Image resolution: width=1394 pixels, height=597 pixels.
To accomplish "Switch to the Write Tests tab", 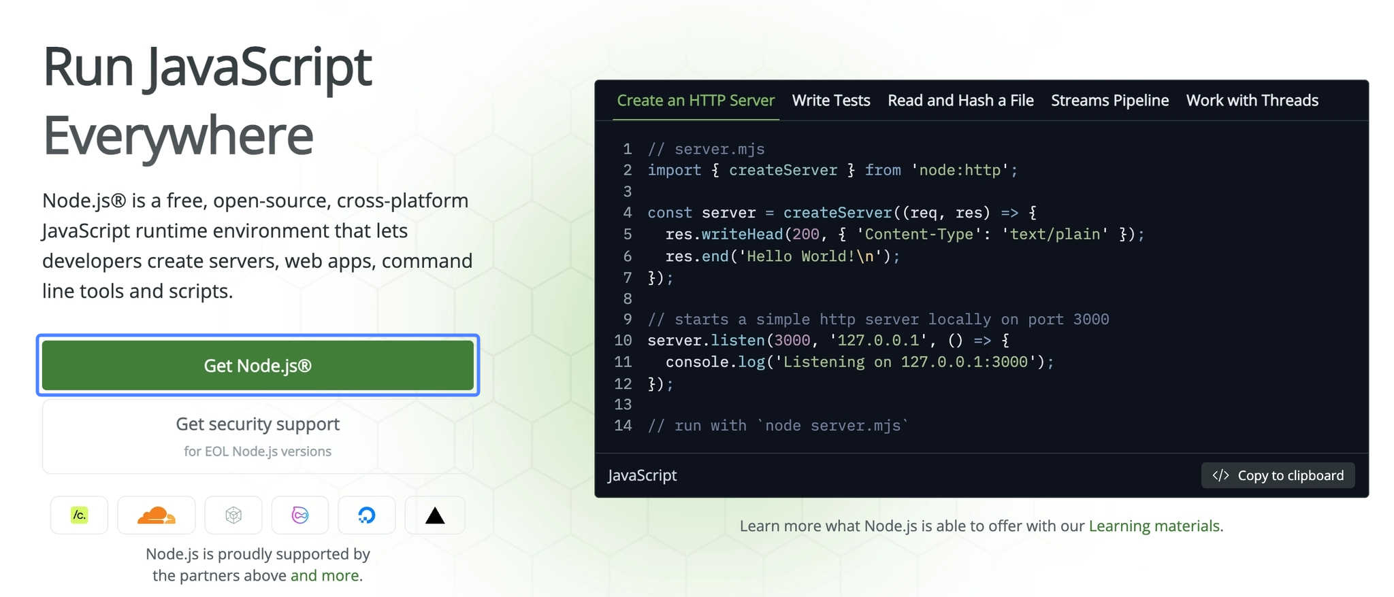I will coord(831,101).
